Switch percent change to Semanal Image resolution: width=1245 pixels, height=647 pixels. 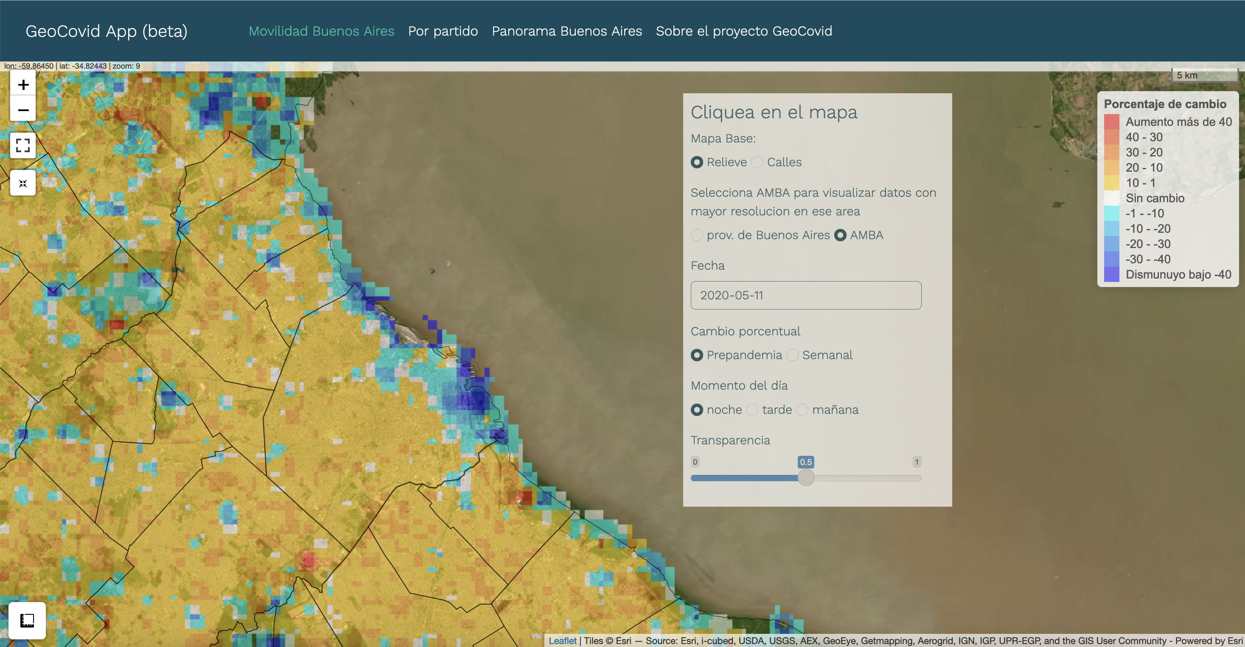tap(792, 355)
